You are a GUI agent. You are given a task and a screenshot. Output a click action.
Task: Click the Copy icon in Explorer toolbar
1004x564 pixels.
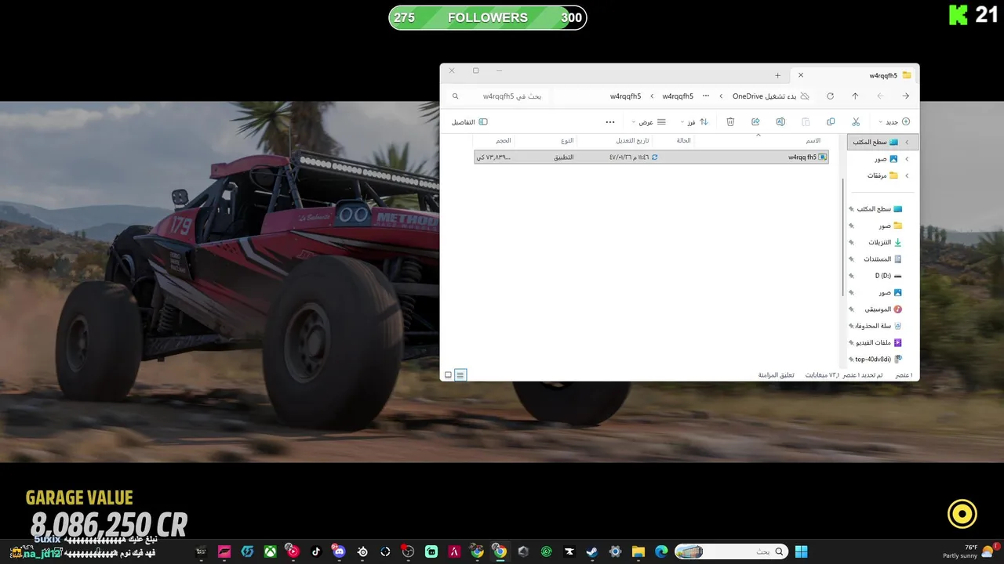(x=831, y=121)
